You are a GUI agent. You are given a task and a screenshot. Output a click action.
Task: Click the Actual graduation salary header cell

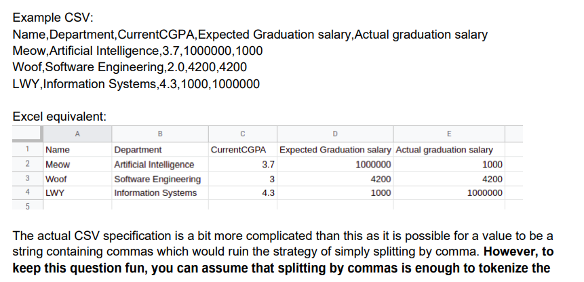point(449,150)
